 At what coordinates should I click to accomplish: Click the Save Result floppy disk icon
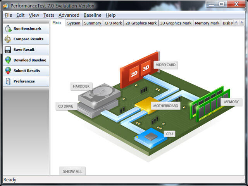tap(8, 50)
